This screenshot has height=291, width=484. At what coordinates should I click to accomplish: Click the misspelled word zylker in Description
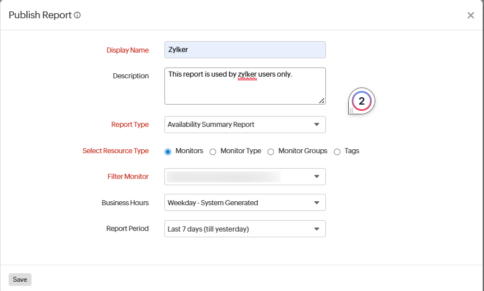[247, 74]
